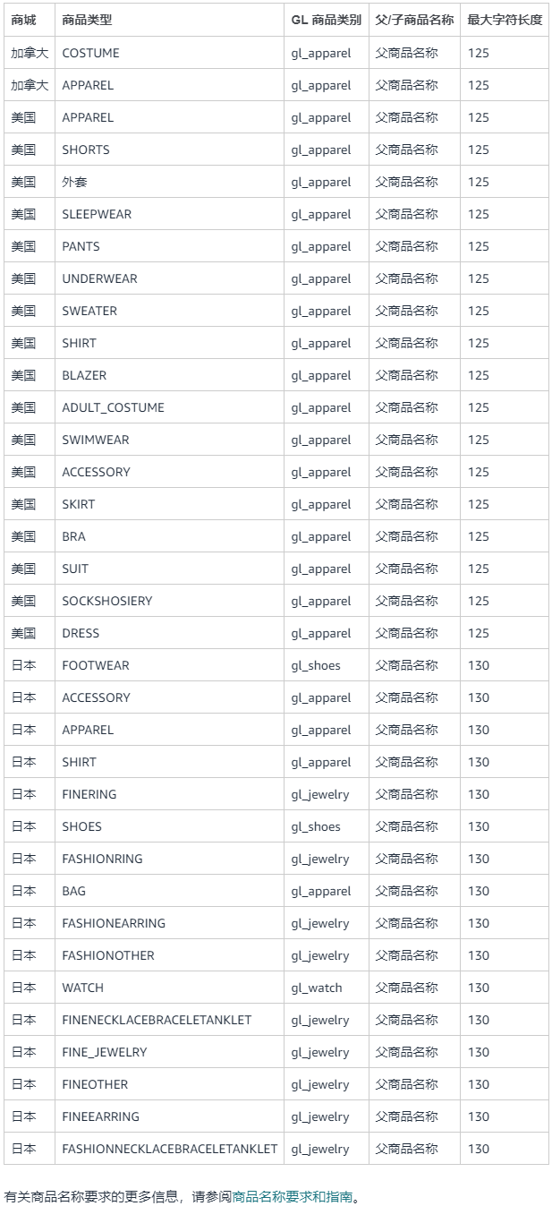Click the 商品类型 column header

(88, 20)
